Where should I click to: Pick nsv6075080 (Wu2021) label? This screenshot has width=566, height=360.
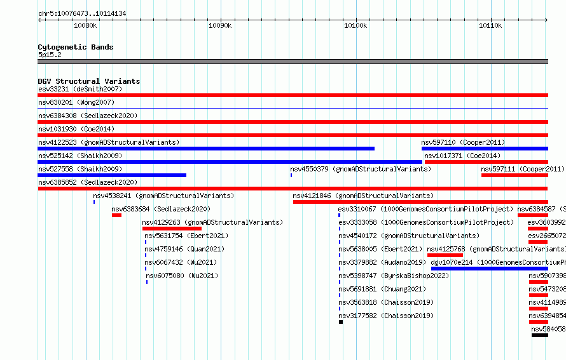coord(183,276)
